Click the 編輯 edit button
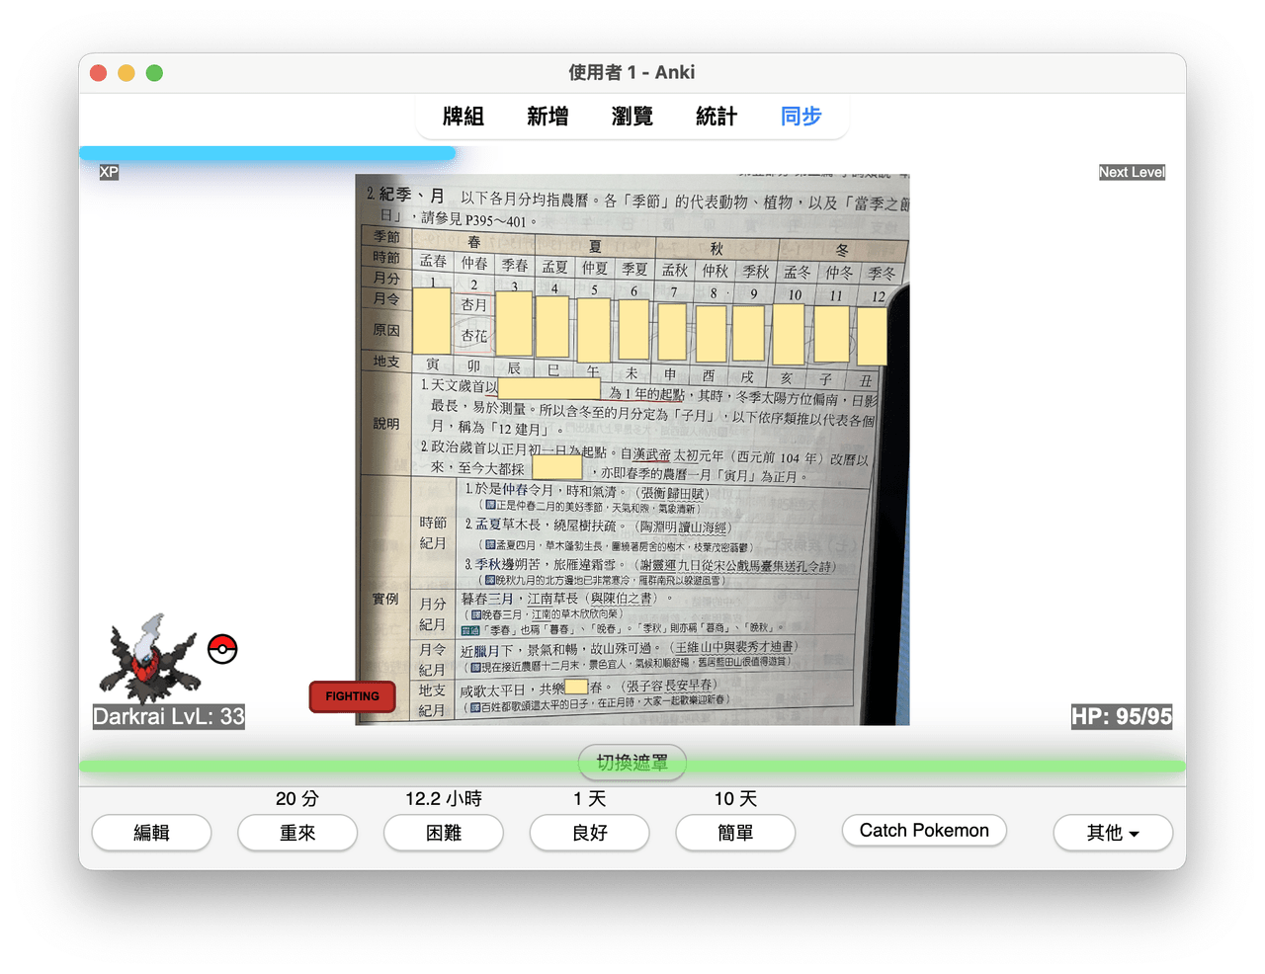This screenshot has height=974, width=1265. [x=151, y=833]
